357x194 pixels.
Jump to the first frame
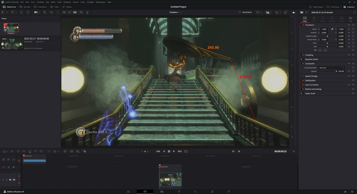(x=158, y=151)
